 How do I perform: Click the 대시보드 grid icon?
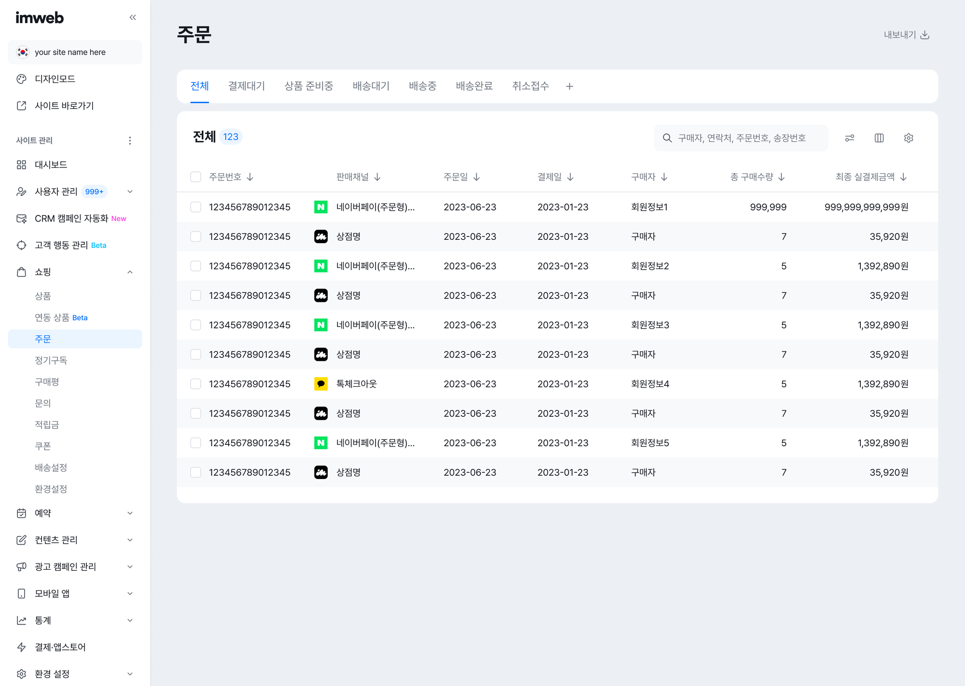pos(21,165)
